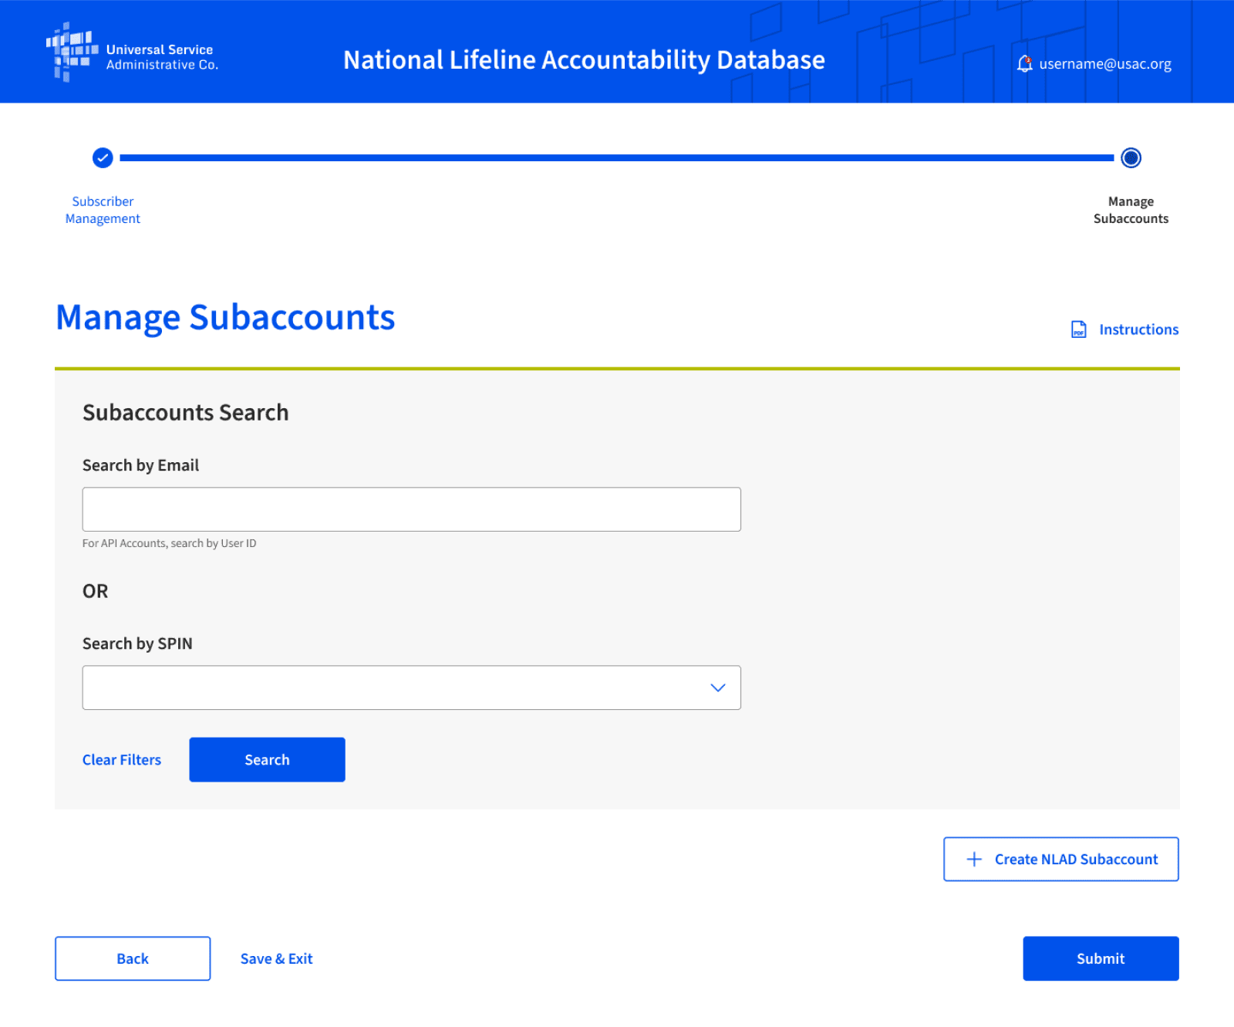Click the OR separator text
Screen dimensions: 1234x1027
[95, 591]
